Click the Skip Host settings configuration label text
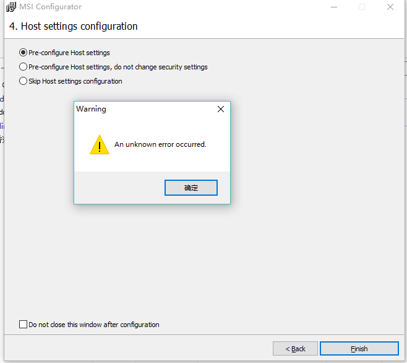407x363 pixels. coord(75,81)
